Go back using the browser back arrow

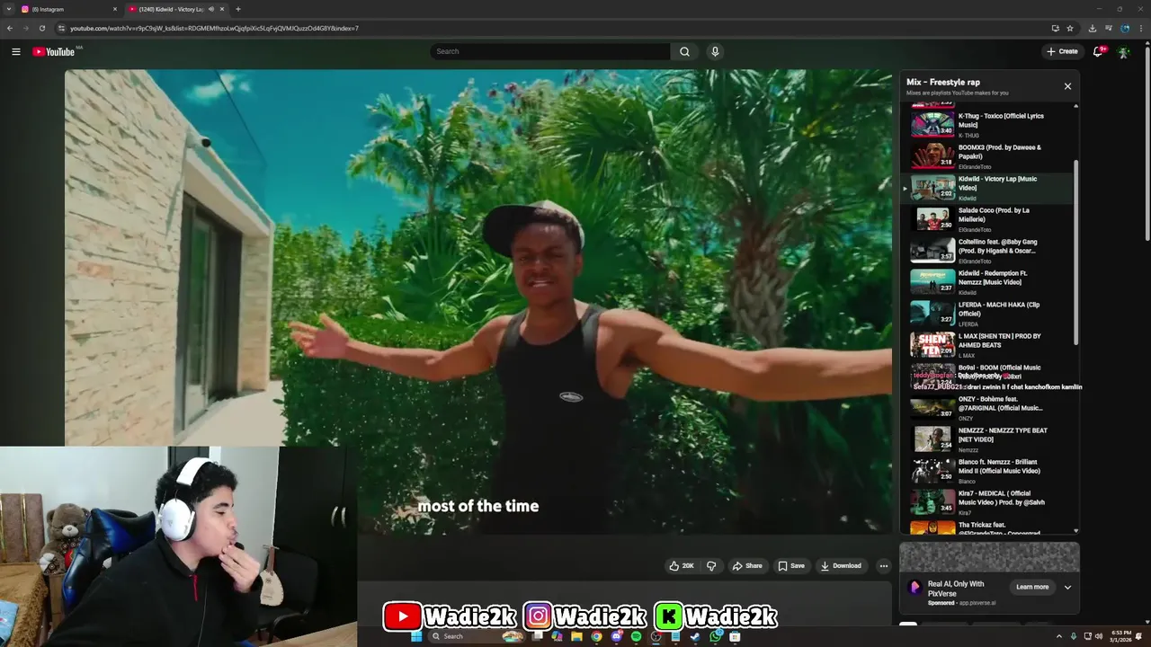tap(10, 28)
